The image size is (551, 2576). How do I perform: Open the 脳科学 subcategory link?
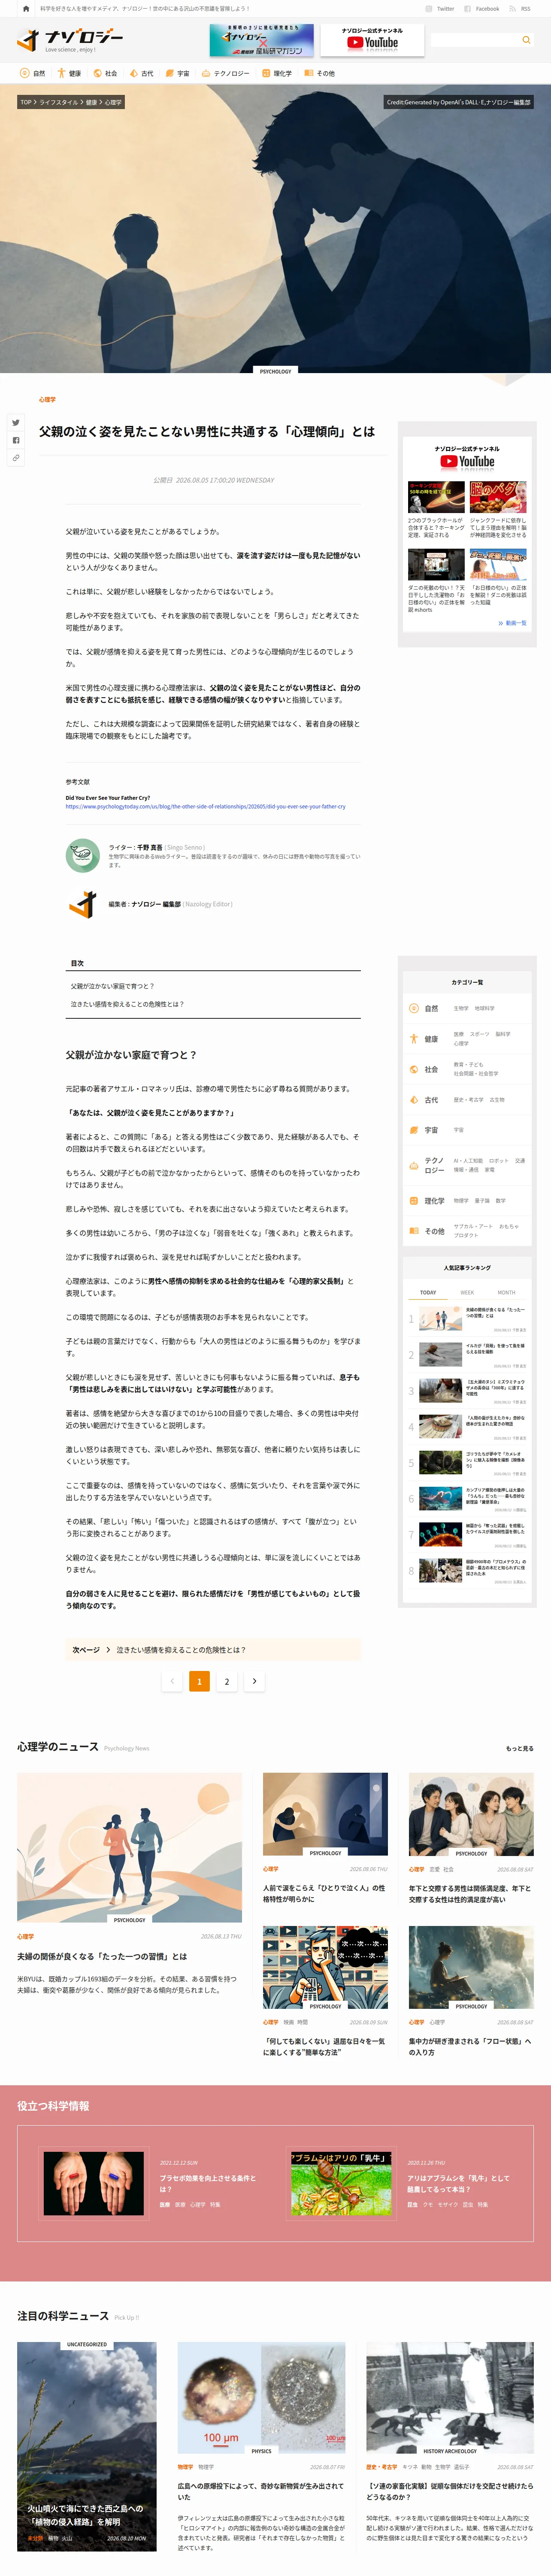[x=503, y=1034]
